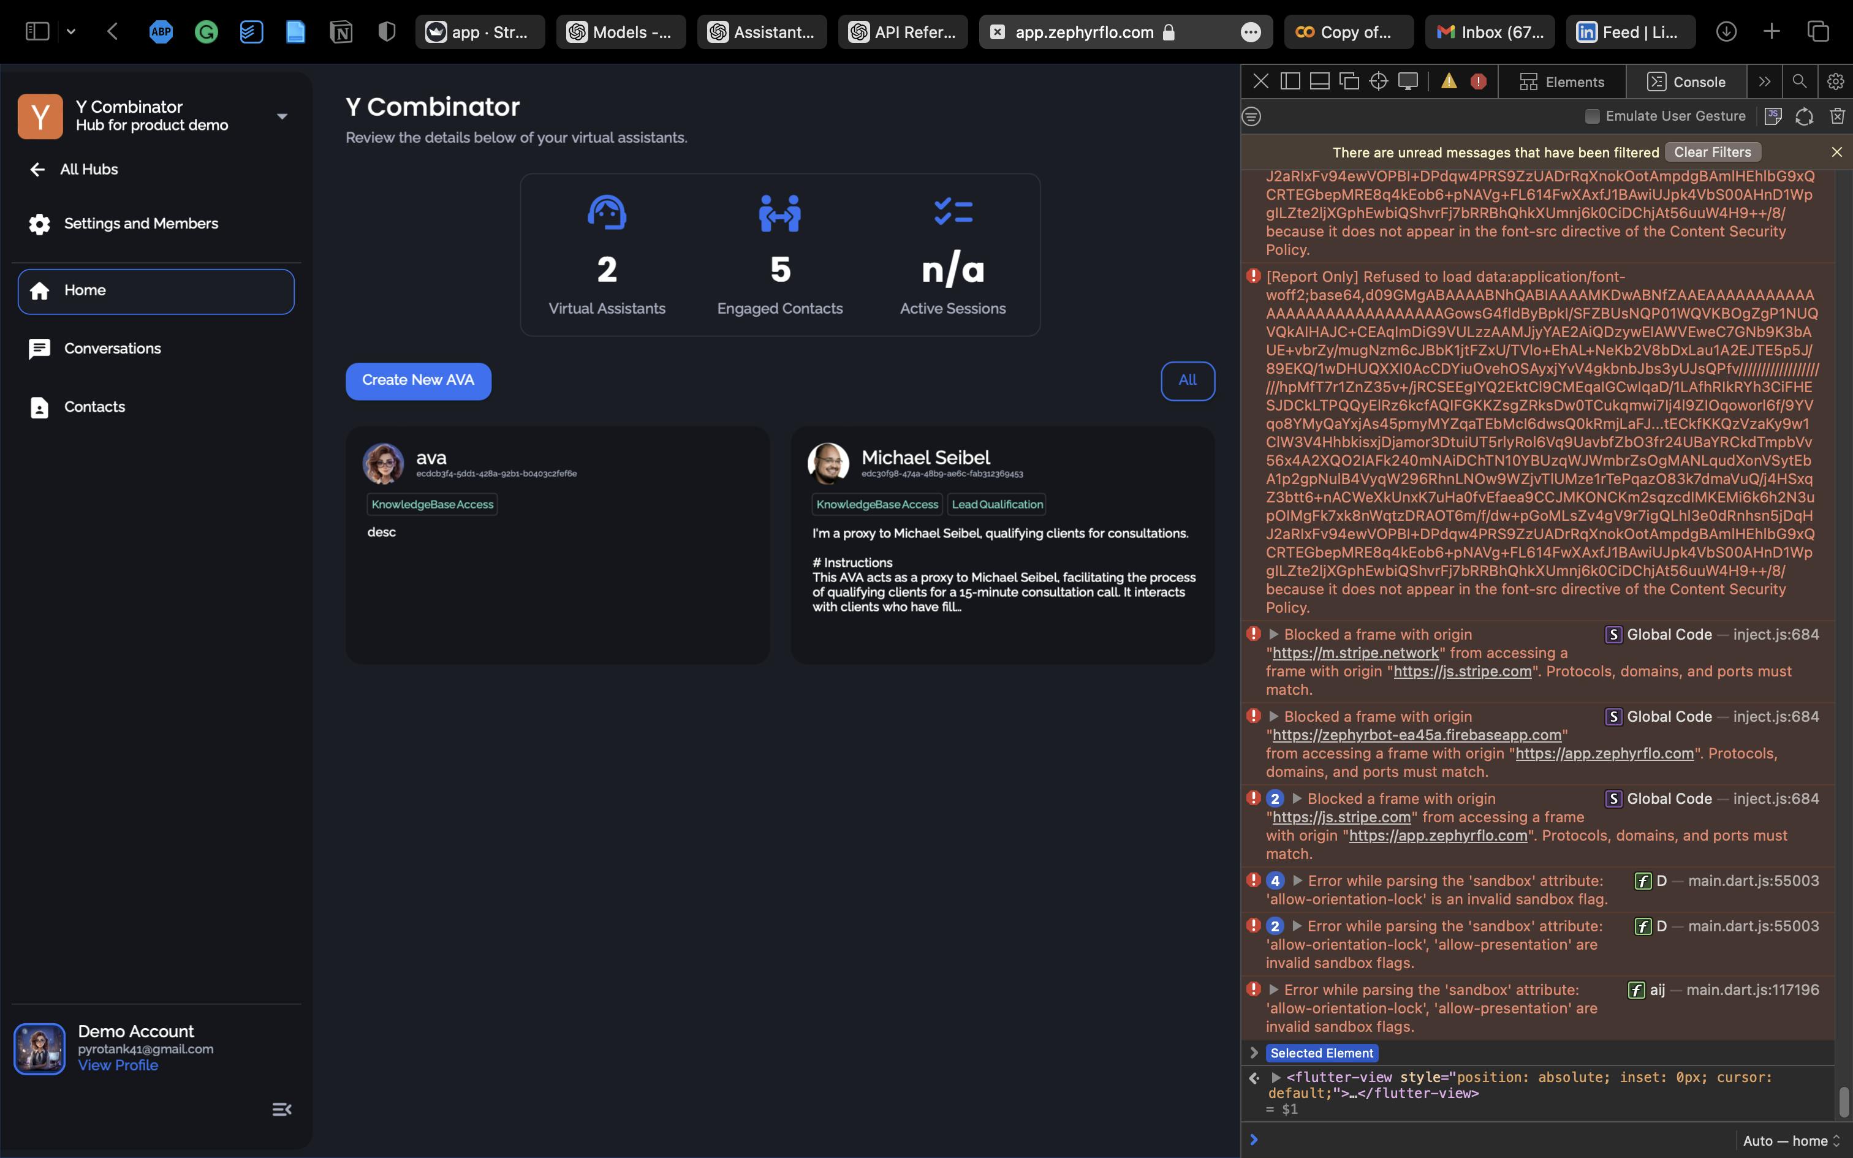The height and width of the screenshot is (1158, 1853).
Task: Expand the Y Combinator hub dropdown
Action: 282,116
